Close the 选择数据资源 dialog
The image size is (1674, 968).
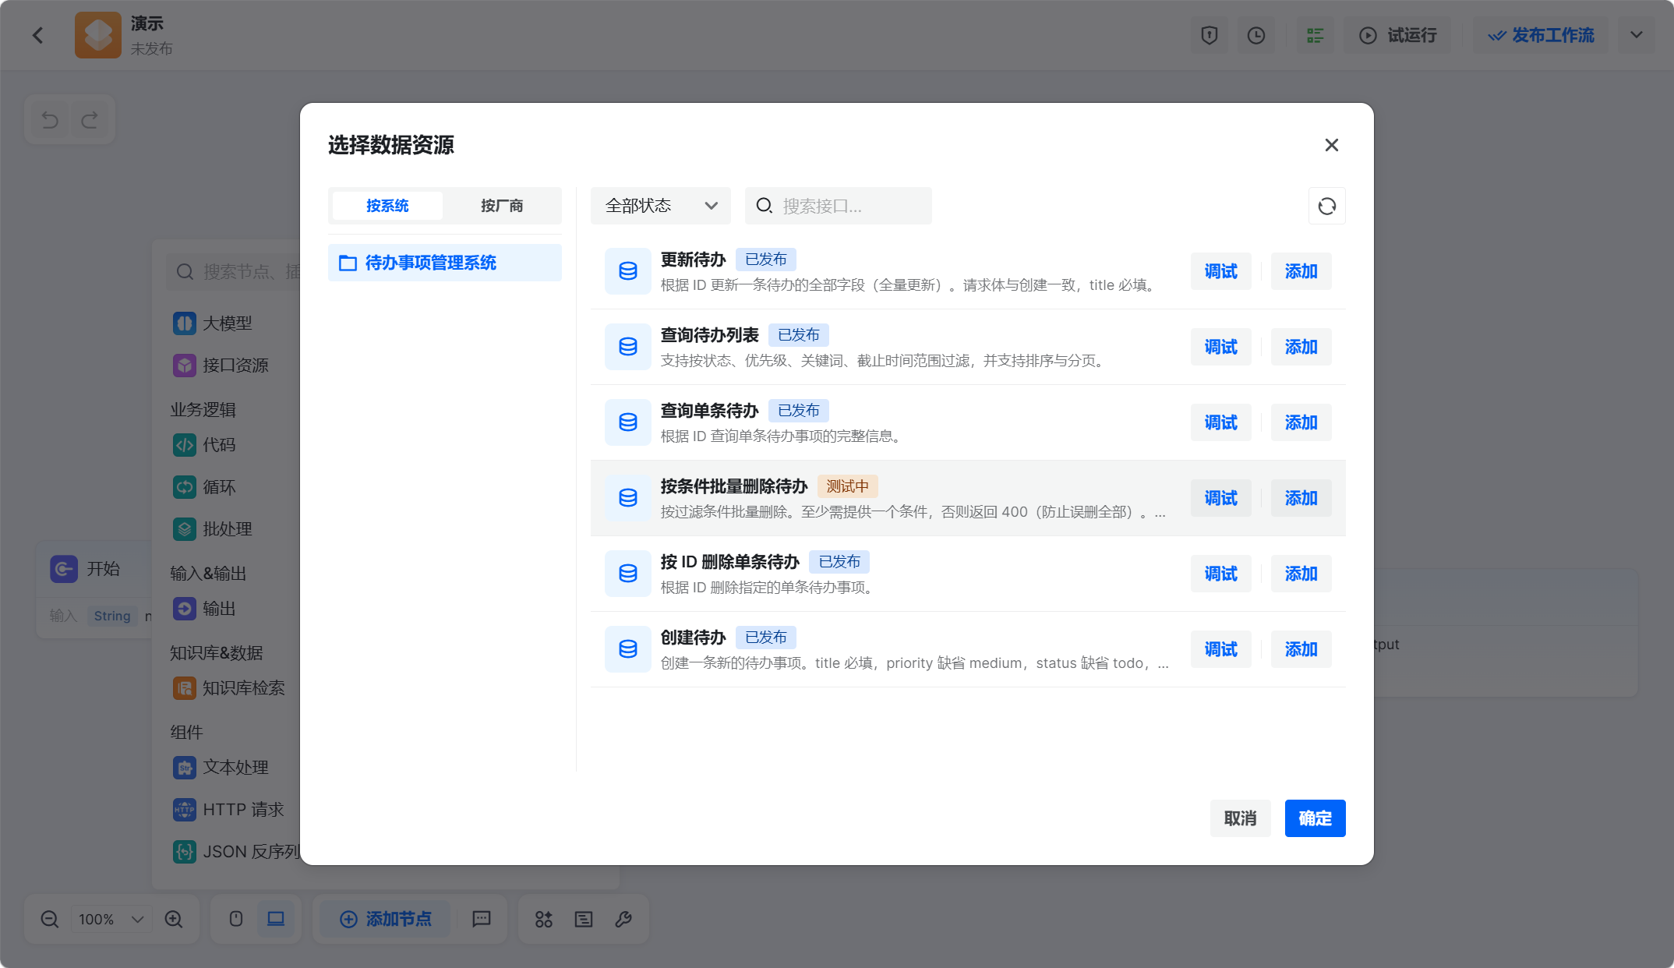(1331, 145)
